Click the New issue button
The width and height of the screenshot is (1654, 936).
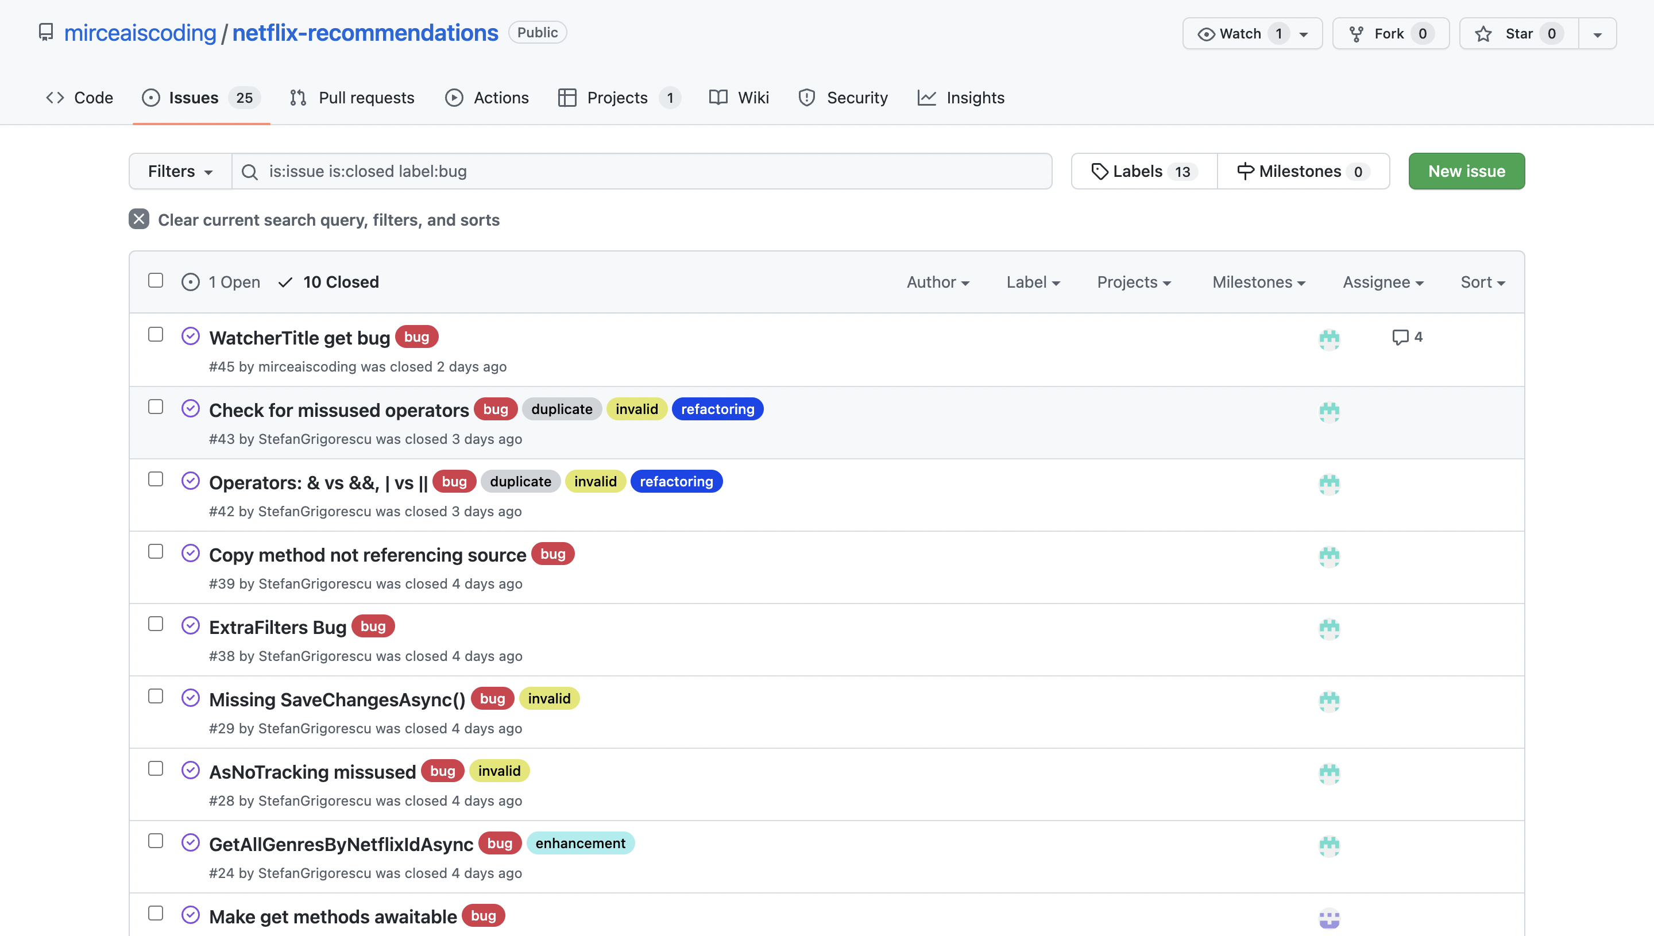click(x=1466, y=171)
